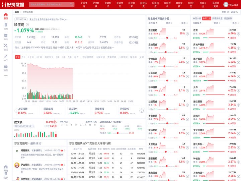
Task: Sort stocks list by 换手
Action: (184, 23)
